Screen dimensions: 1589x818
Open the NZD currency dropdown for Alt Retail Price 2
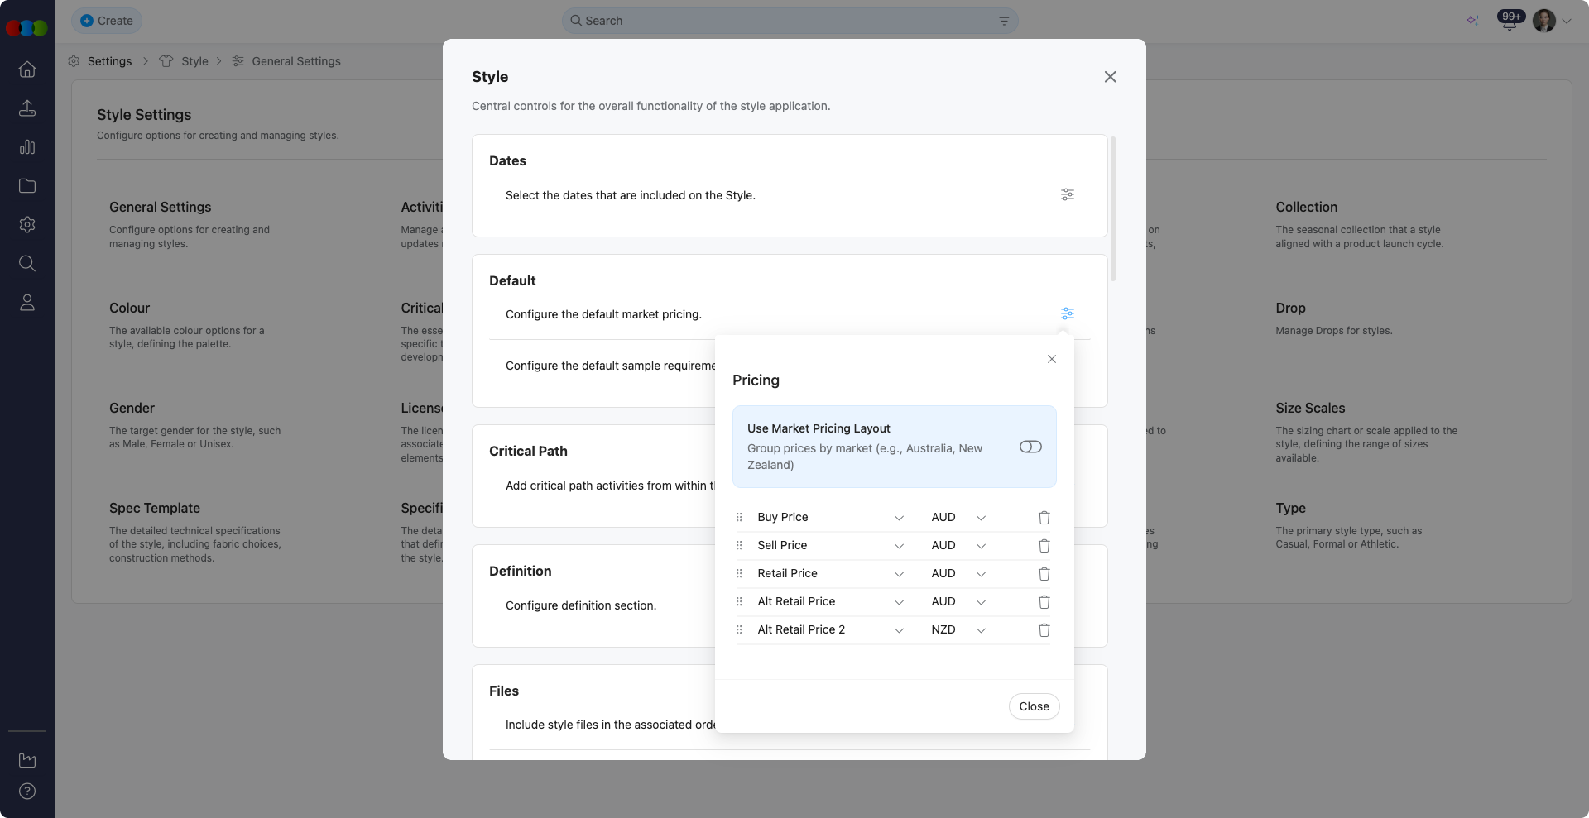tap(982, 629)
